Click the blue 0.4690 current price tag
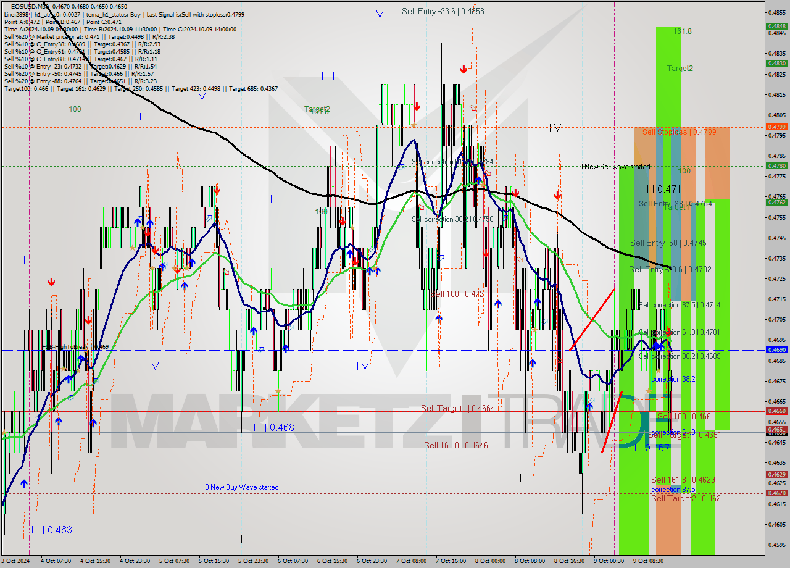 pos(776,349)
